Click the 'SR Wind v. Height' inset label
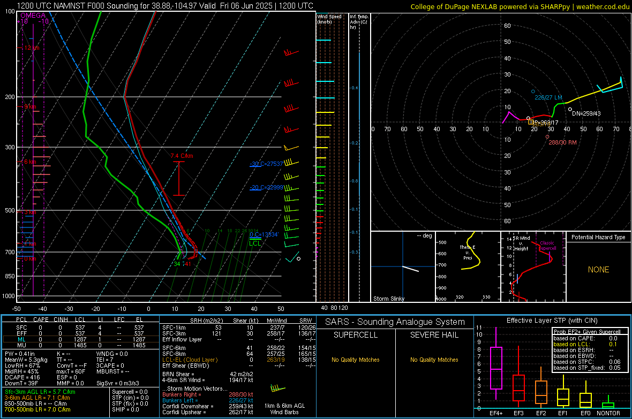632x419 pixels. (x=521, y=243)
